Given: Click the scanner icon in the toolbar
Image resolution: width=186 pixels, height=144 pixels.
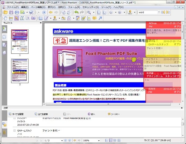Looking at the screenshot, I should coord(31,12).
